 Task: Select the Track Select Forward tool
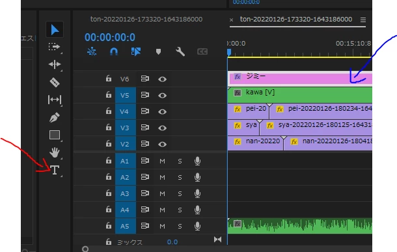coord(54,47)
